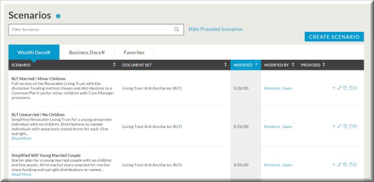Click the 3/26/20 date in RLT Married row
The width and height of the screenshot is (374, 182).
coord(241,88)
